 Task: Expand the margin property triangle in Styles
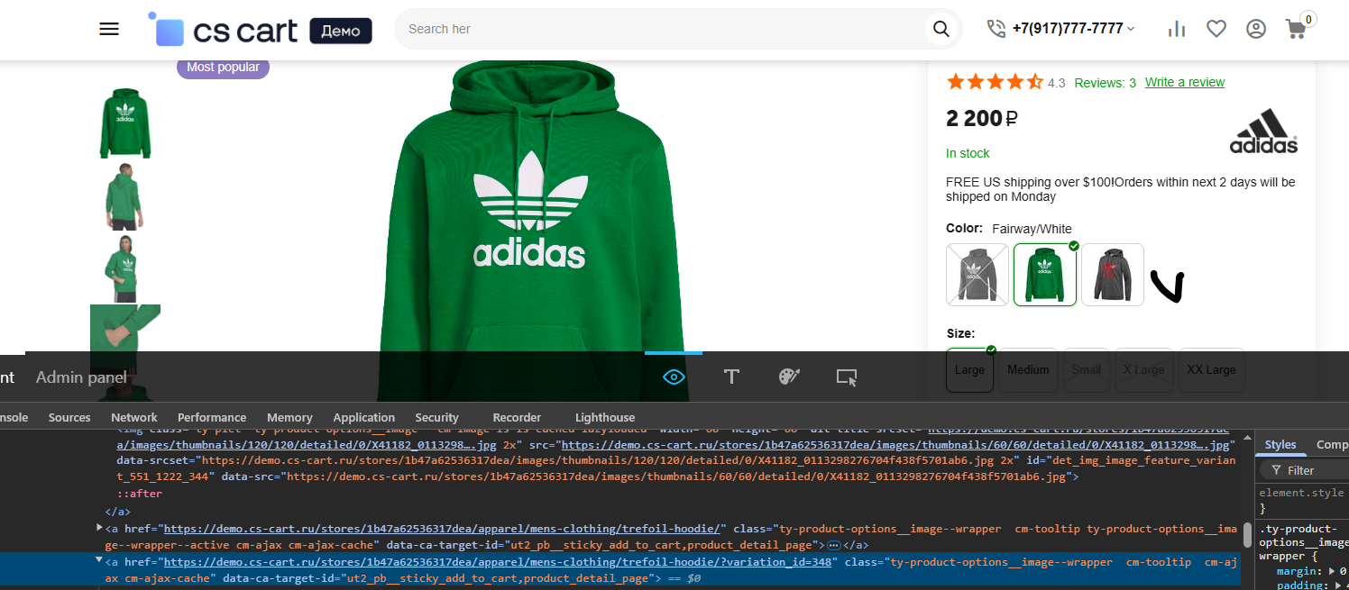[x=1332, y=571]
